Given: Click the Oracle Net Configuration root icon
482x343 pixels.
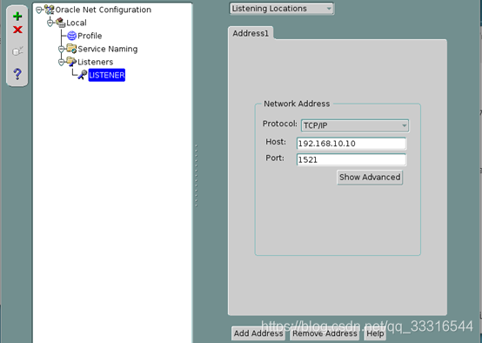Looking at the screenshot, I should pos(50,10).
